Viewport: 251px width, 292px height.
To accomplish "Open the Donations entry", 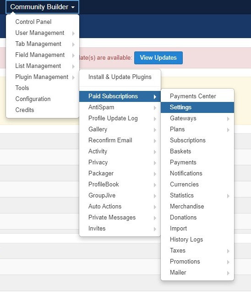I will [197, 217].
